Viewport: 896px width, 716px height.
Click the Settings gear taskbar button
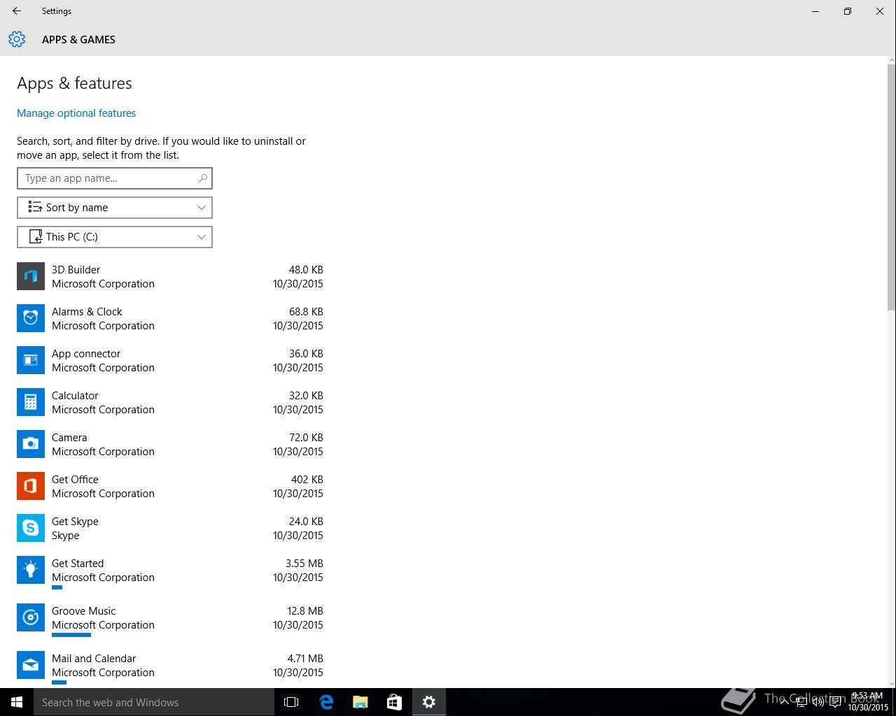[x=429, y=702]
